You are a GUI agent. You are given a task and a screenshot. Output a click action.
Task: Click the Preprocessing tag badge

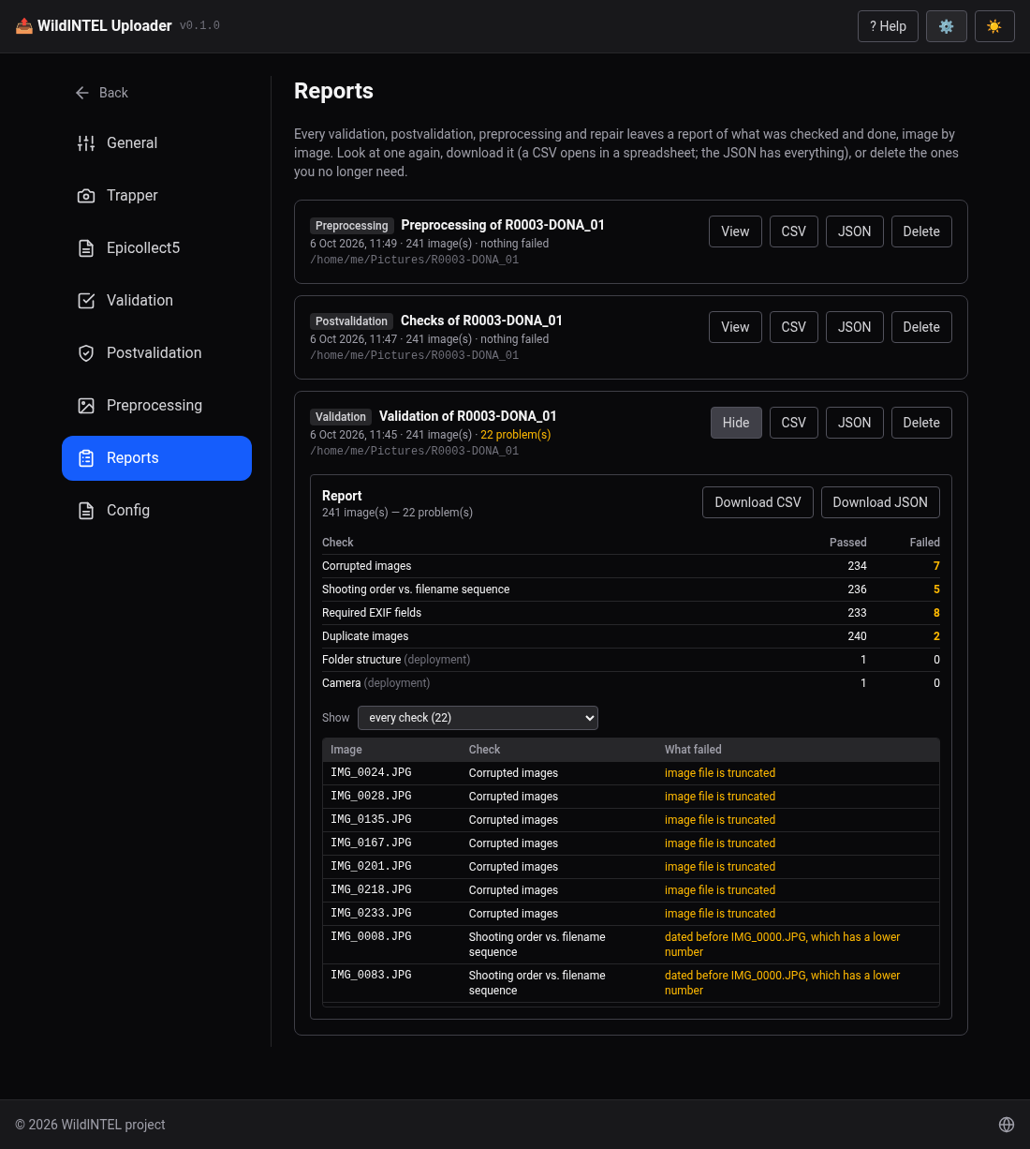coord(351,226)
